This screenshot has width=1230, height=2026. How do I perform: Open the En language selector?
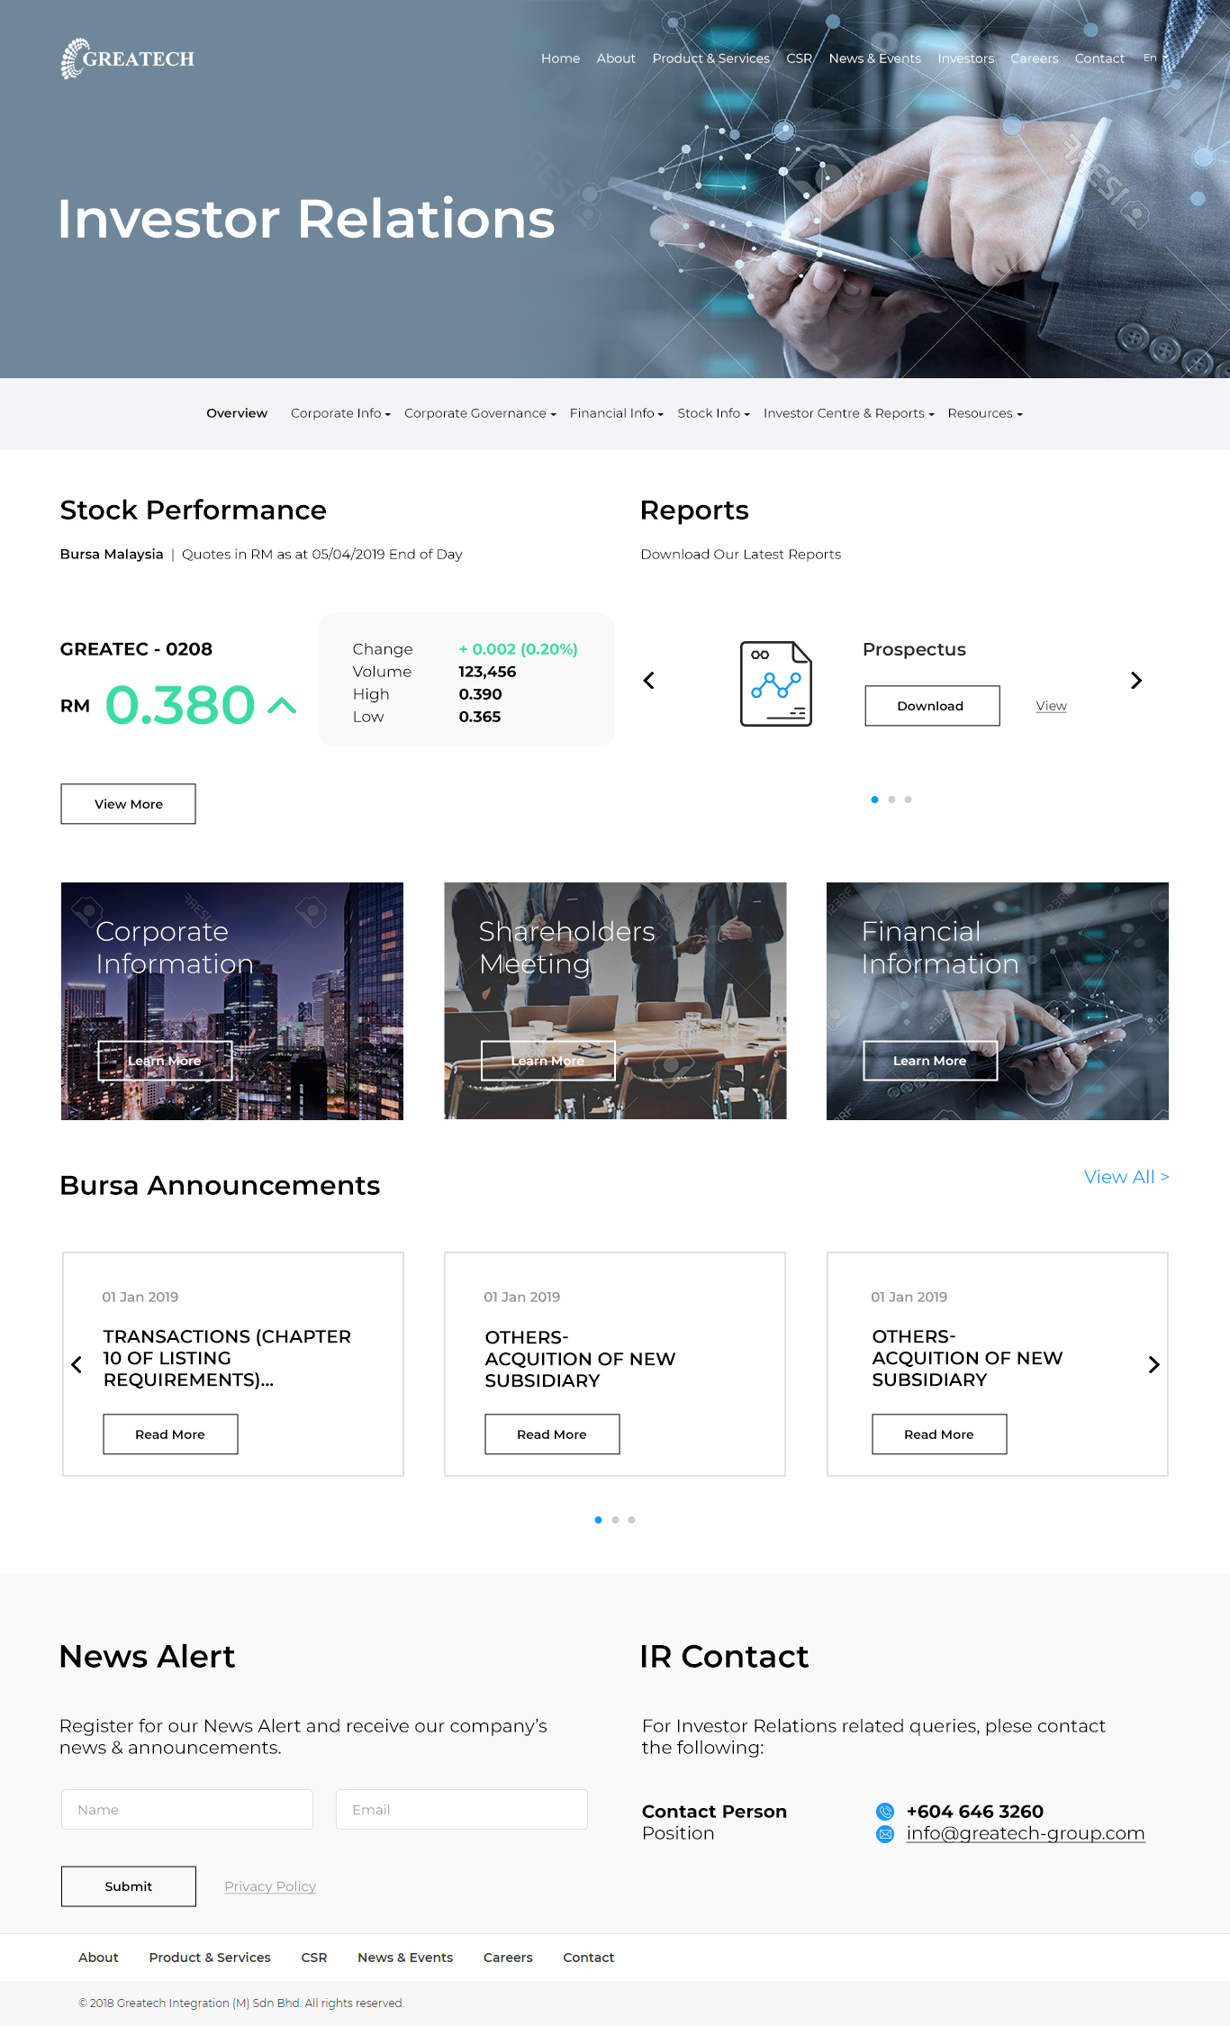click(x=1153, y=58)
